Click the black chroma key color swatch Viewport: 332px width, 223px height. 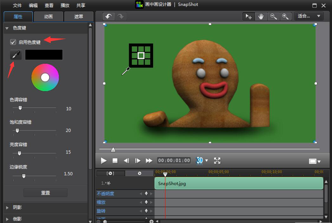pyautogui.click(x=44, y=55)
